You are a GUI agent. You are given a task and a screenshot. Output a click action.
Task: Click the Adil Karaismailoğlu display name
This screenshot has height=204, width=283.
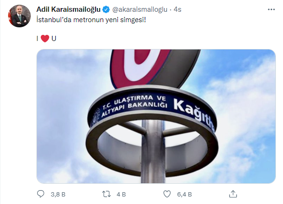[69, 9]
